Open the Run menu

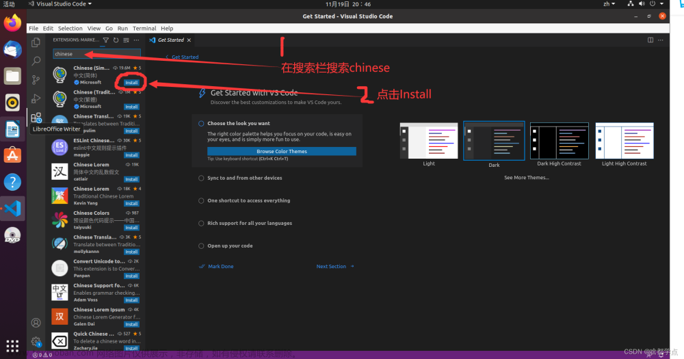(x=122, y=28)
